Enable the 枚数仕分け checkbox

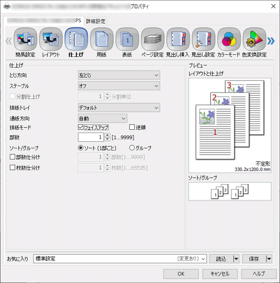click(x=12, y=167)
